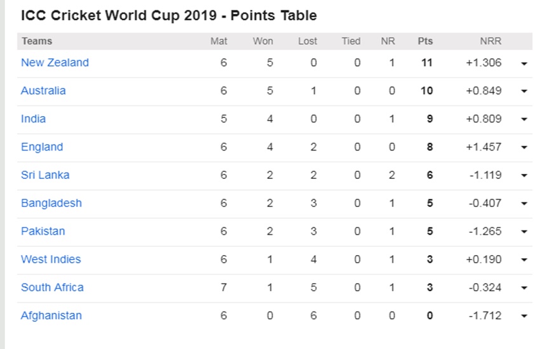
Task: Open the England team link
Action: tap(42, 147)
